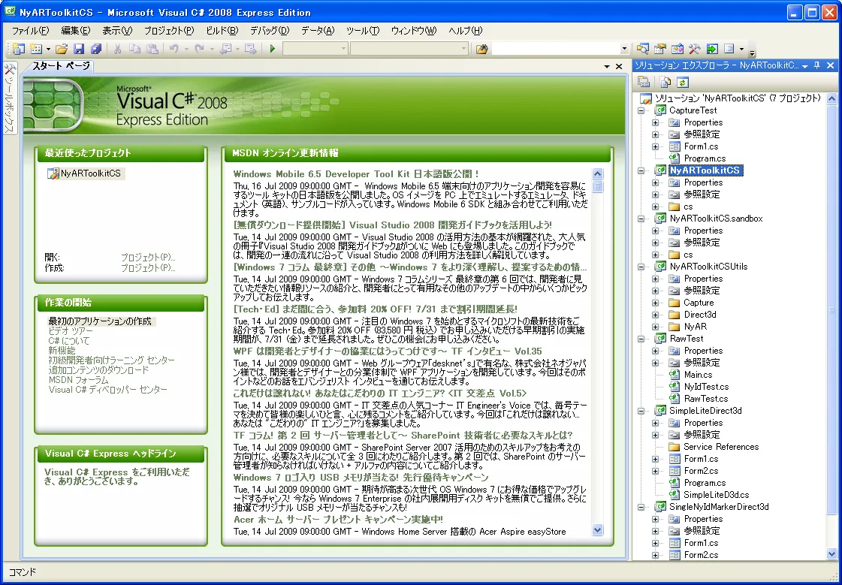Image resolution: width=842 pixels, height=585 pixels.
Task: Open the デバッグ(D) menu
Action: pyautogui.click(x=269, y=31)
